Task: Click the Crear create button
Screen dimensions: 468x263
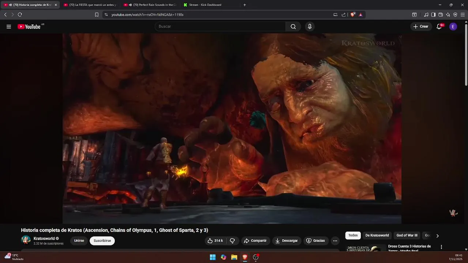Action: [x=421, y=26]
